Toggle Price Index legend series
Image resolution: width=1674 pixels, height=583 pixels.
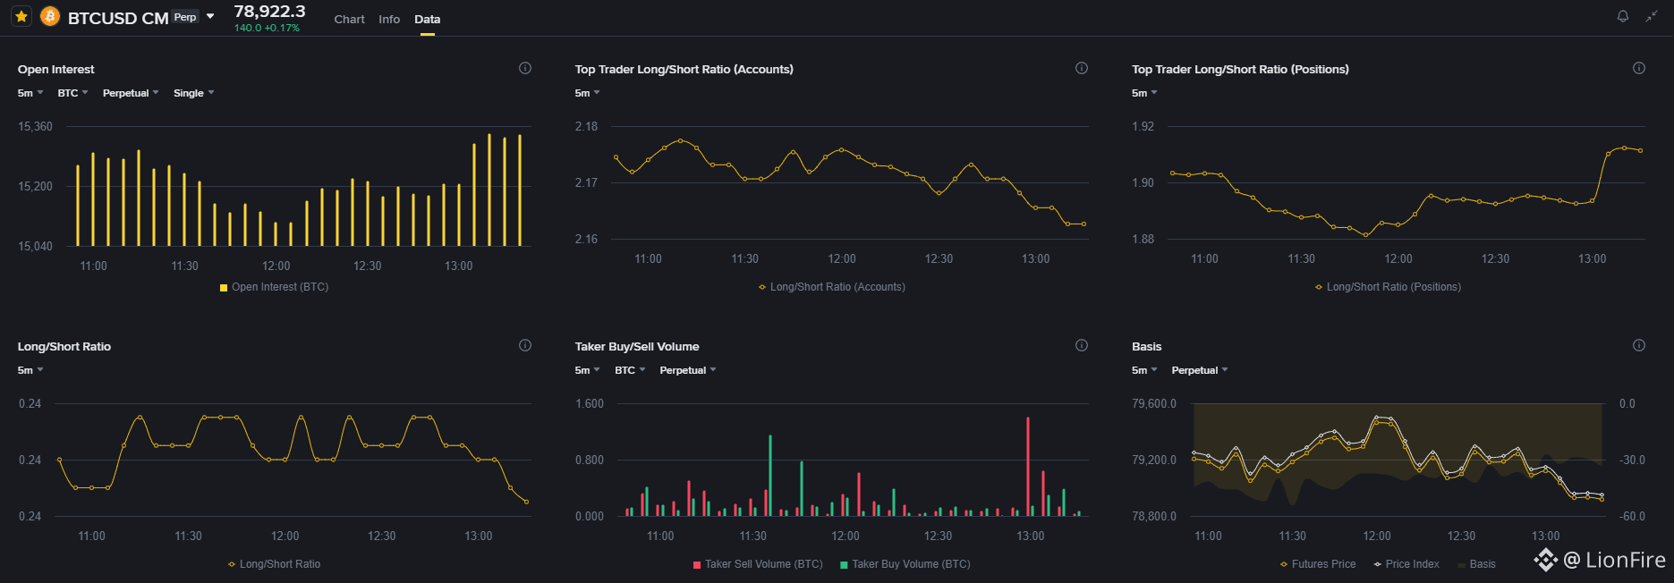click(1406, 564)
